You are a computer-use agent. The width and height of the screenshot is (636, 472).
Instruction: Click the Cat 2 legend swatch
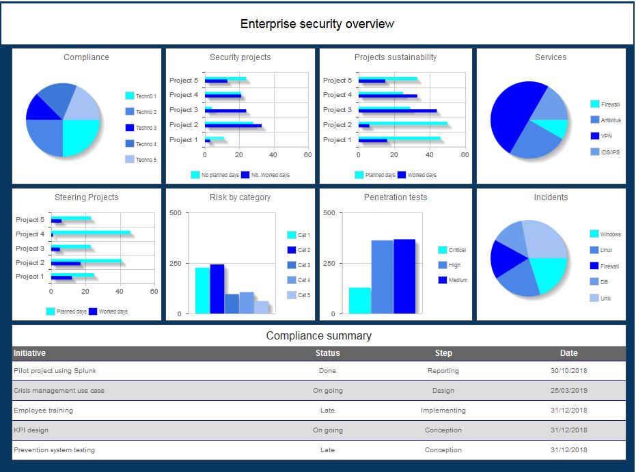[291, 250]
